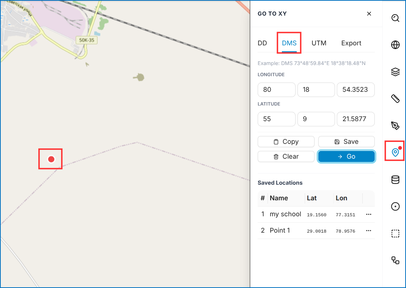Open options menu for my school row
The height and width of the screenshot is (288, 406).
point(369,214)
